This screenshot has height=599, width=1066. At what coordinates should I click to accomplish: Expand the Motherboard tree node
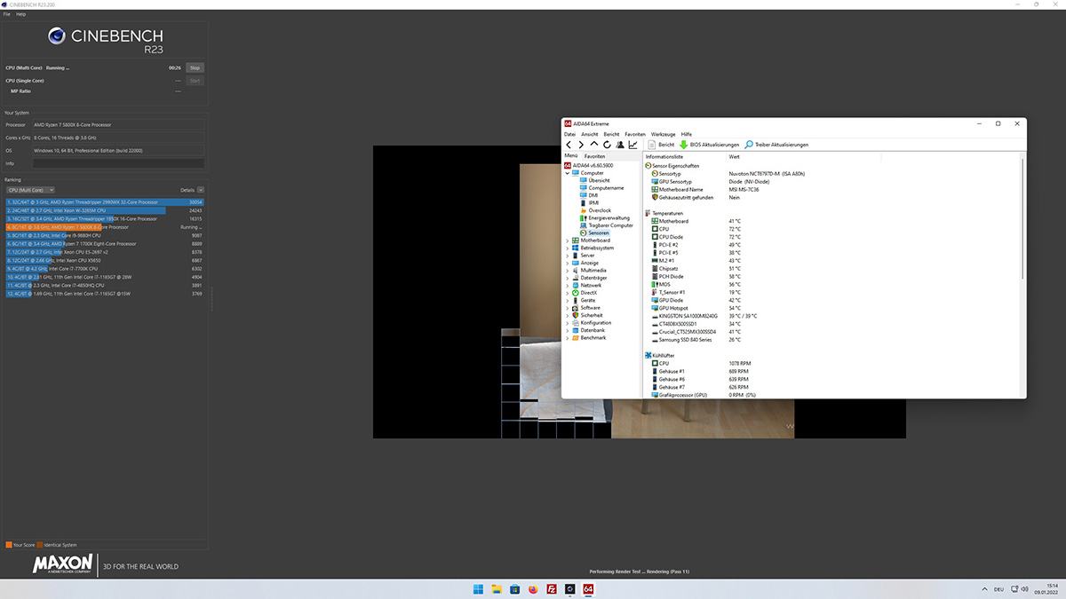click(x=568, y=240)
